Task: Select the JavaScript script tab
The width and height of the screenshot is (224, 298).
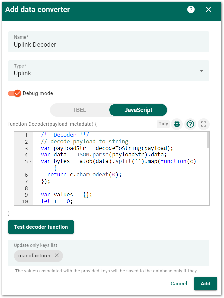Action: (138, 110)
